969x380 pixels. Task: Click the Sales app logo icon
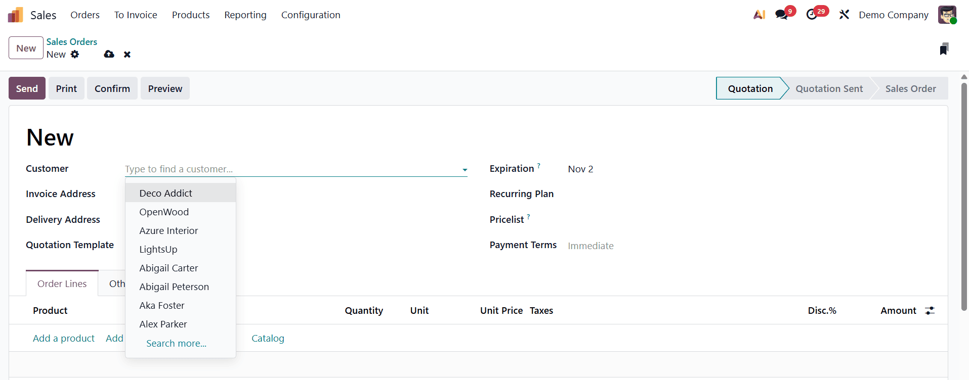[16, 15]
